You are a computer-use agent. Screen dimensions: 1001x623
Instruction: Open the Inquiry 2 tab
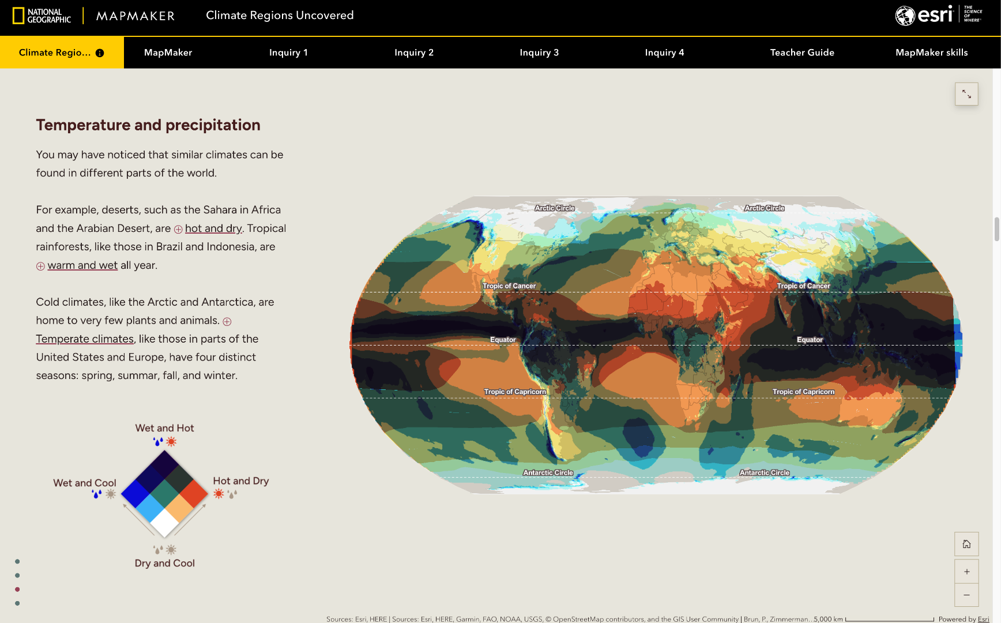414,52
